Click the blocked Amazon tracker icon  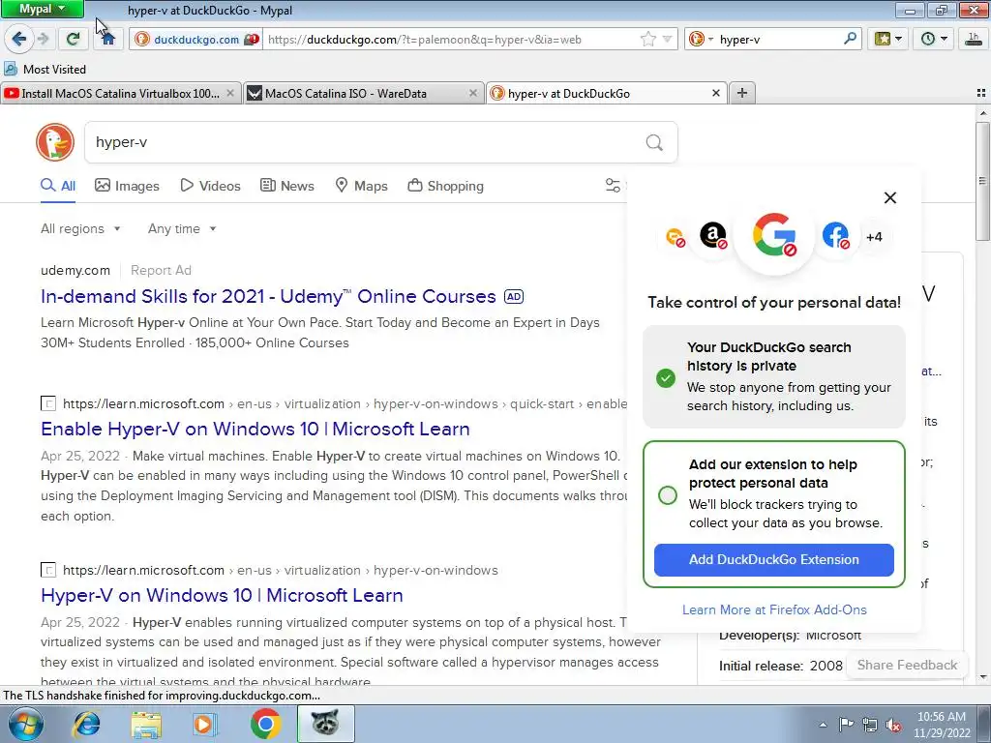click(713, 236)
